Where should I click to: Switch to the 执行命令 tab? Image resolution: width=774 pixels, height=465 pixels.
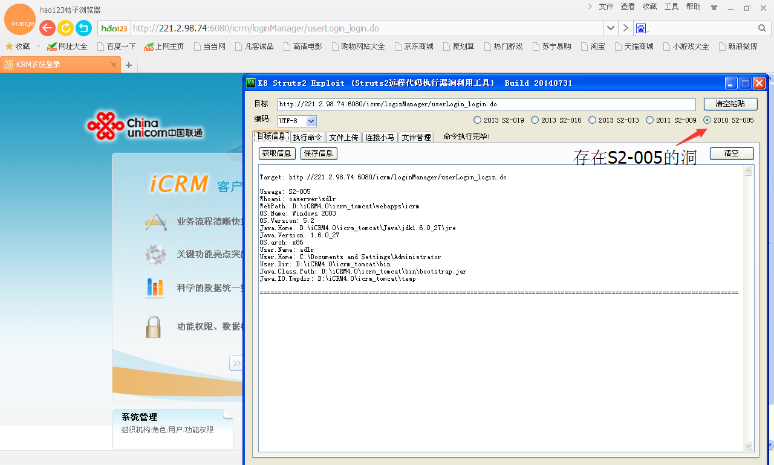308,137
